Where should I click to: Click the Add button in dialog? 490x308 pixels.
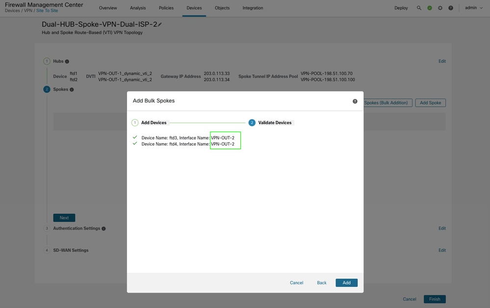347,282
